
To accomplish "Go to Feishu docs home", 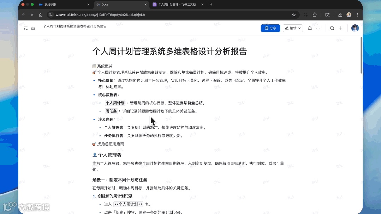I will tap(33, 28).
